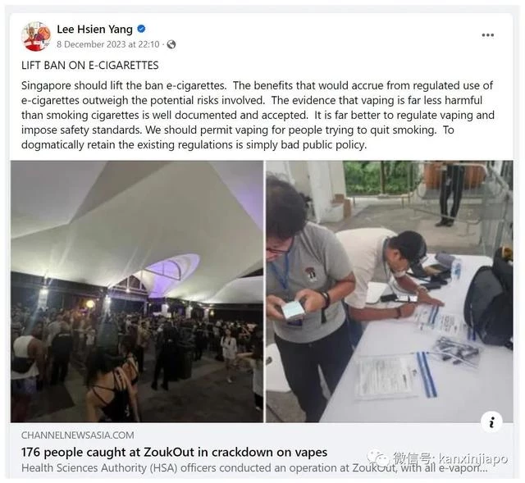Click the link info 'i' icon
This screenshot has height=483, width=525.
pos(491,422)
